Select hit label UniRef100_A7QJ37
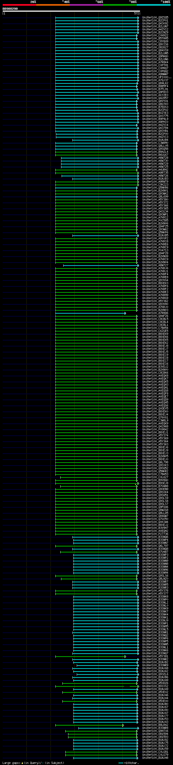Image resolution: width=173 pixels, height=765 pixels. (x=155, y=80)
